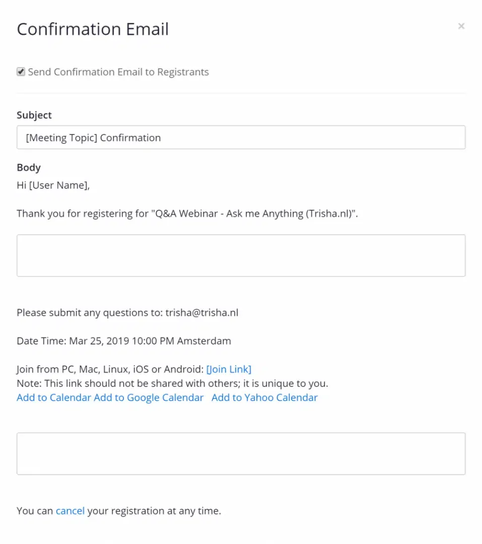Click Add to Google Calendar link

149,397
